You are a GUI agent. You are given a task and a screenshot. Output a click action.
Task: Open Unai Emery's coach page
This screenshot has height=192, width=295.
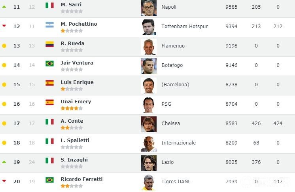pyautogui.click(x=76, y=102)
